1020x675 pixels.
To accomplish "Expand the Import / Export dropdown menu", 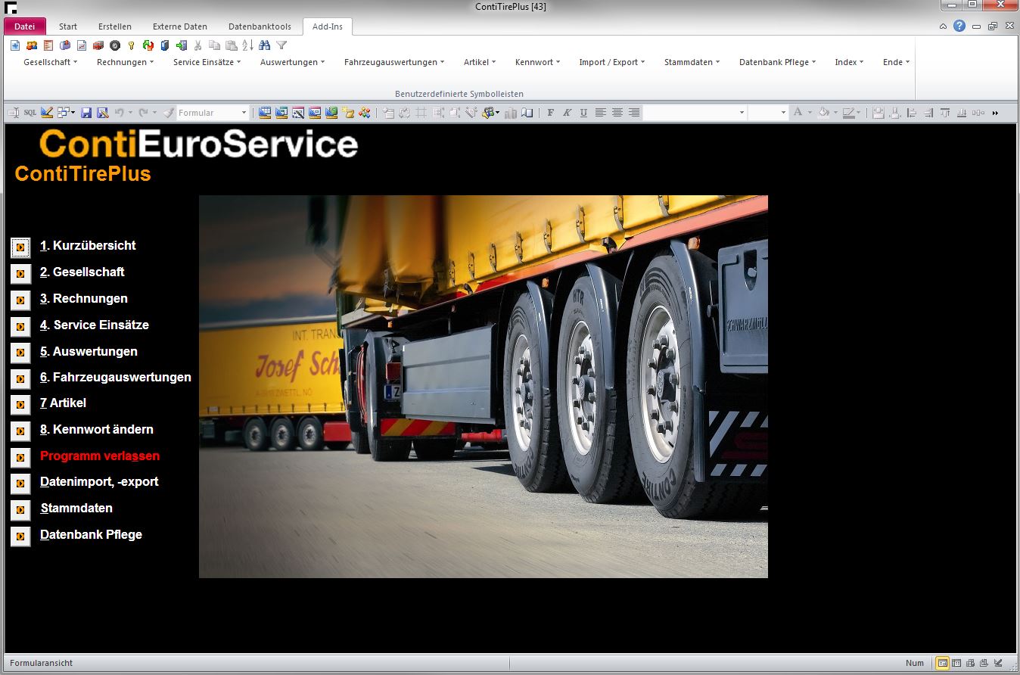I will click(612, 62).
